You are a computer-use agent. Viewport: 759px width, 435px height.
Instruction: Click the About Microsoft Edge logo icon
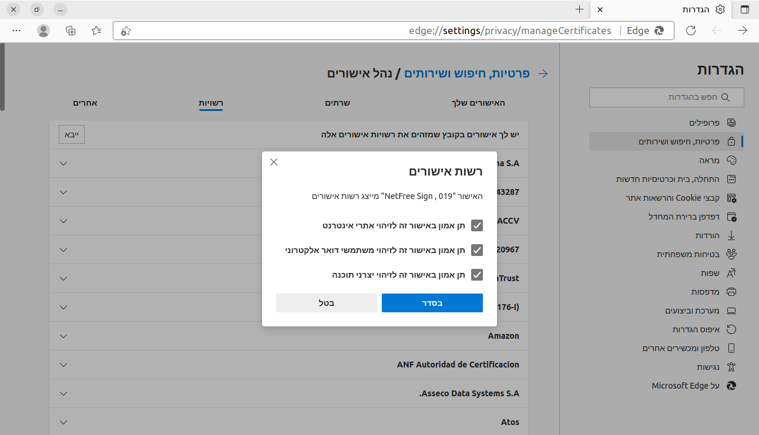click(x=731, y=386)
